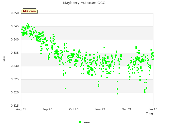Click the Time axis title
The image size is (169, 127).
click(x=149, y=114)
